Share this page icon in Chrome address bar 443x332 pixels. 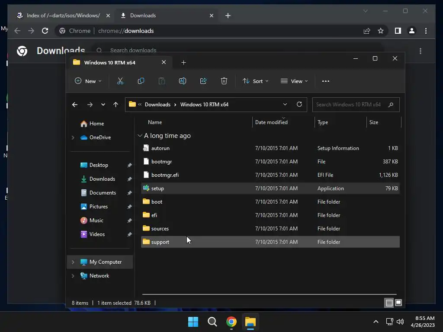pyautogui.click(x=367, y=31)
